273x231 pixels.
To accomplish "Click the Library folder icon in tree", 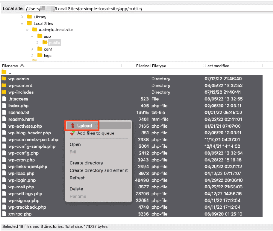I will pos(29,17).
